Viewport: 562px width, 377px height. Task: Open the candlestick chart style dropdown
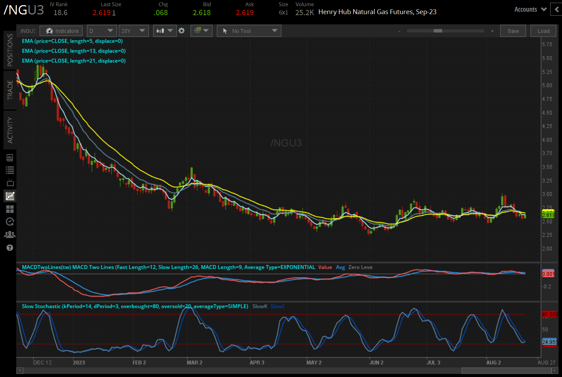click(165, 31)
